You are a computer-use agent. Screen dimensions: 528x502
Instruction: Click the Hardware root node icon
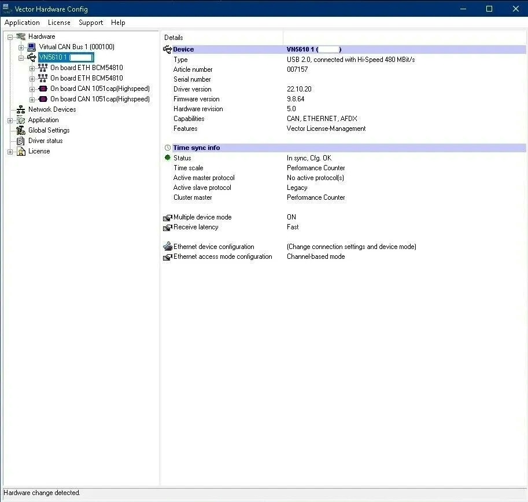pyautogui.click(x=21, y=36)
